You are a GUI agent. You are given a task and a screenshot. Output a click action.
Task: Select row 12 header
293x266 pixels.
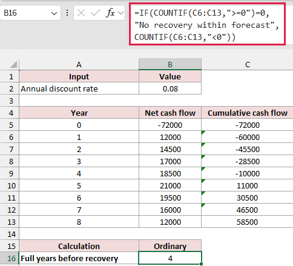coord(10,210)
